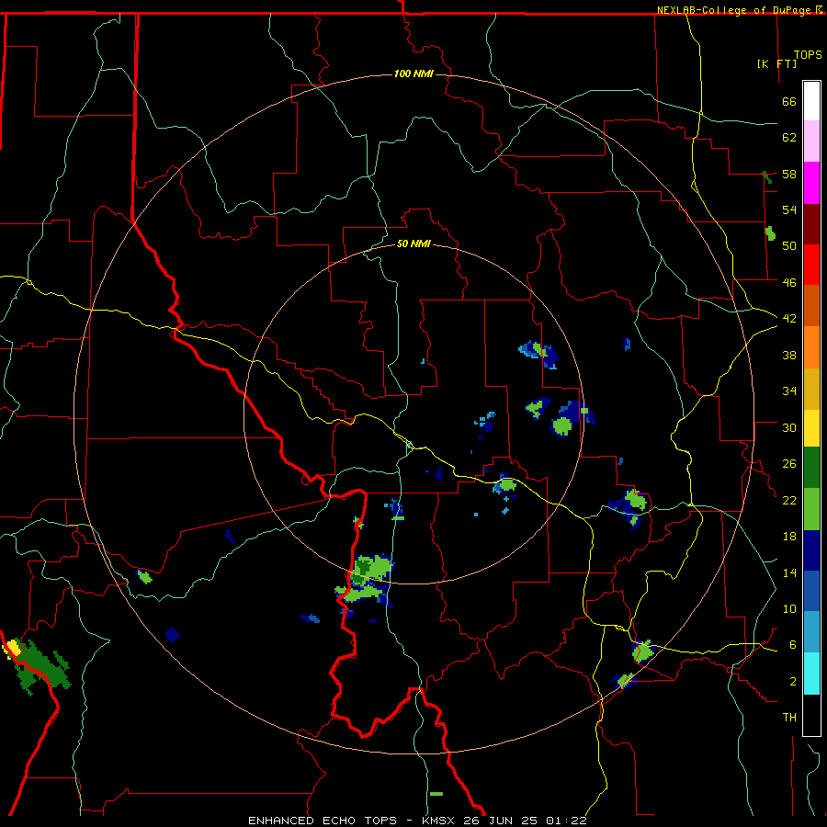This screenshot has height=827, width=827.
Task: Click the "100 NMI" range ring label
Action: [x=413, y=74]
